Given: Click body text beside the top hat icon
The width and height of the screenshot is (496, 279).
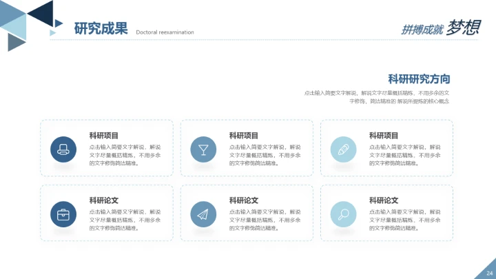Looking at the screenshot, I should tap(125, 155).
